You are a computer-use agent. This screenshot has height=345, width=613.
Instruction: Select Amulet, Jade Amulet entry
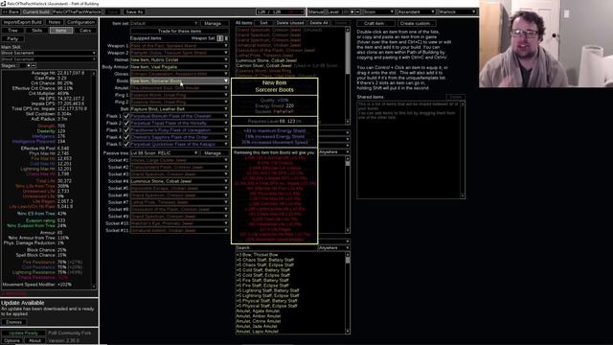pos(257,326)
